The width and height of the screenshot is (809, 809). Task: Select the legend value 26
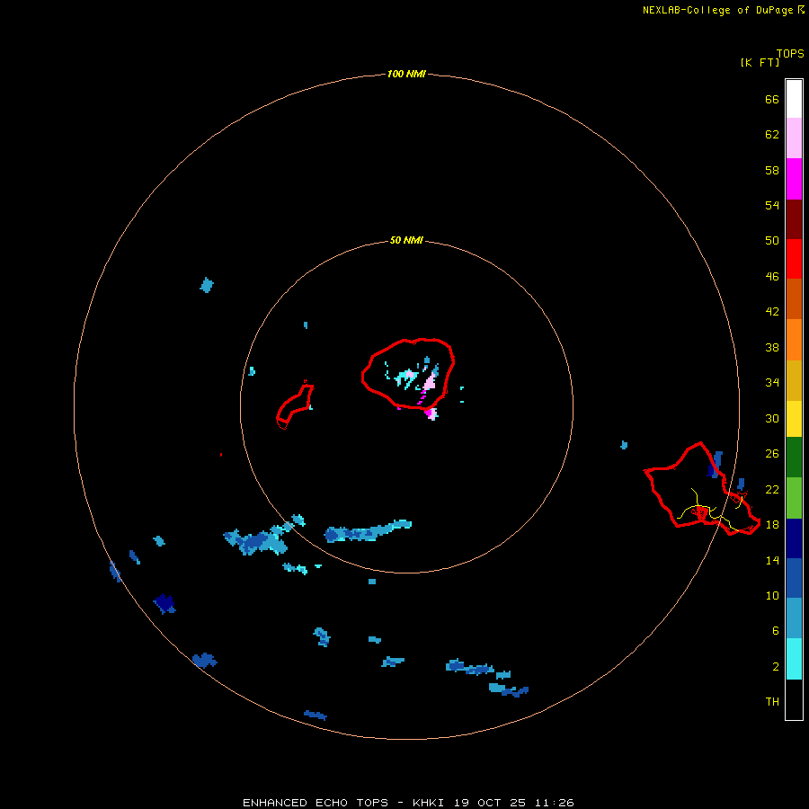[x=772, y=454]
